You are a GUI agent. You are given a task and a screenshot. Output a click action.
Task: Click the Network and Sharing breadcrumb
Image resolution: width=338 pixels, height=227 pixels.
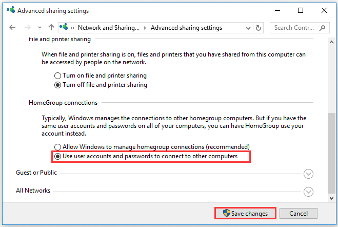[x=109, y=28]
